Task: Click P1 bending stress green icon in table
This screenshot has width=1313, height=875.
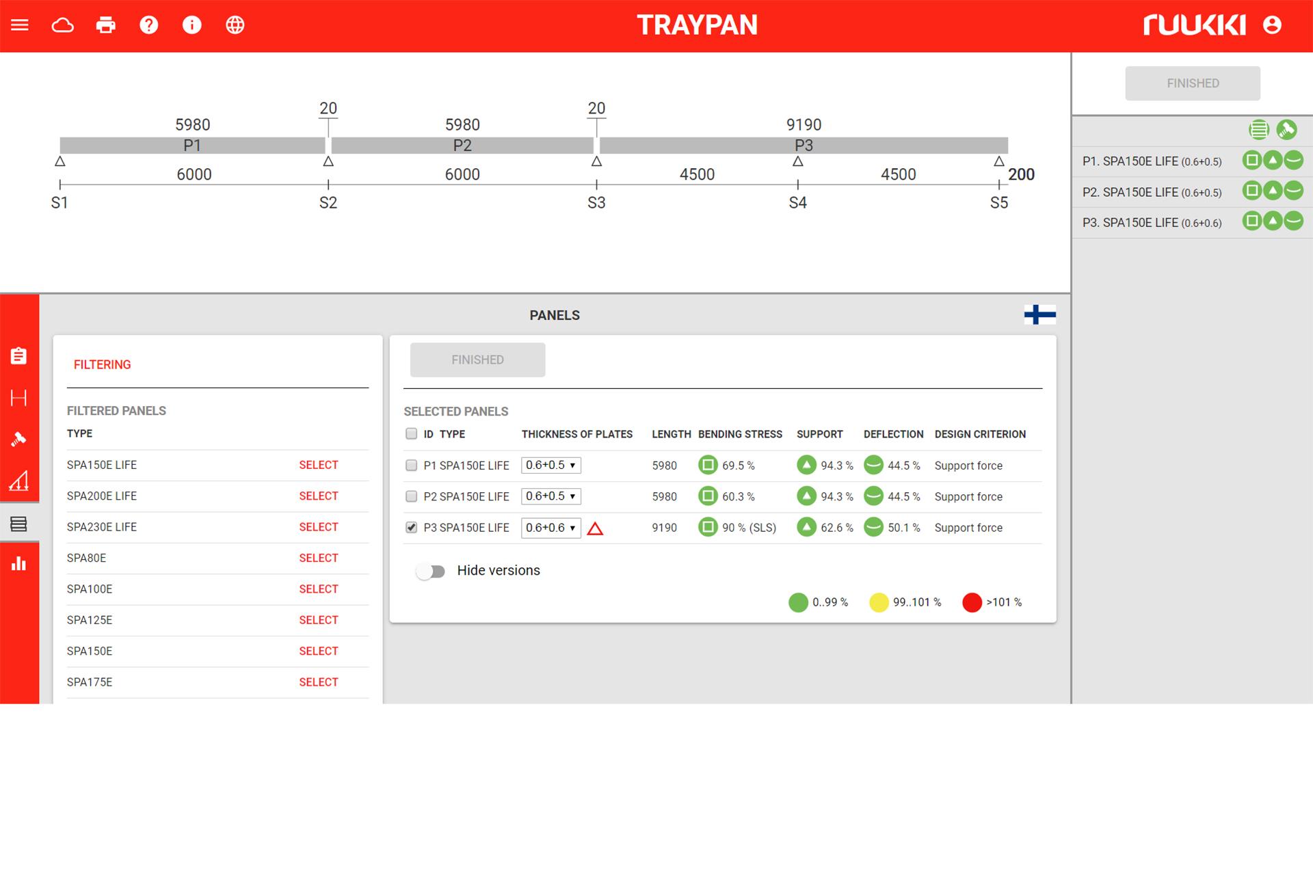Action: click(708, 466)
